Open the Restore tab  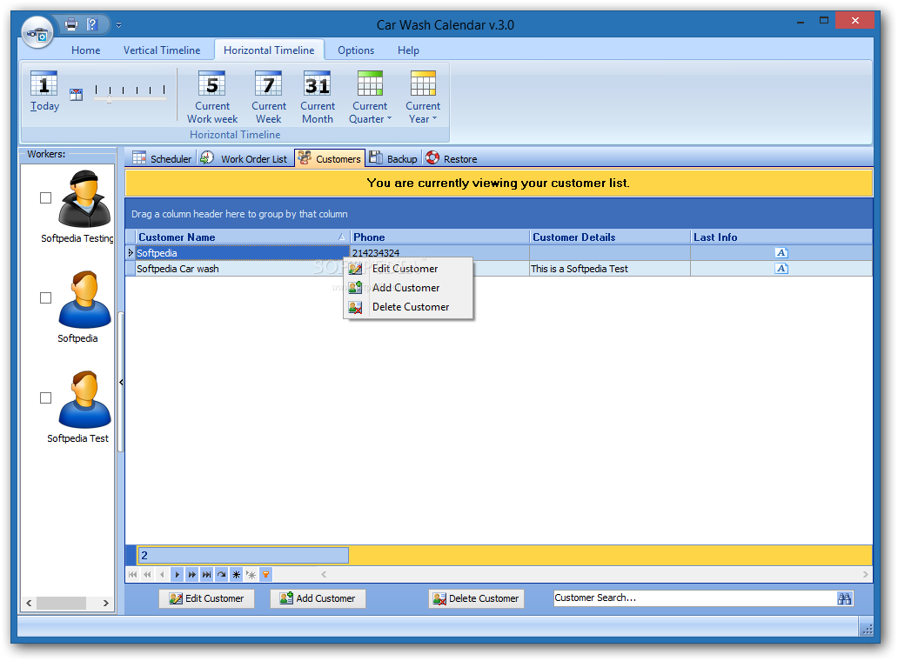pyautogui.click(x=452, y=158)
